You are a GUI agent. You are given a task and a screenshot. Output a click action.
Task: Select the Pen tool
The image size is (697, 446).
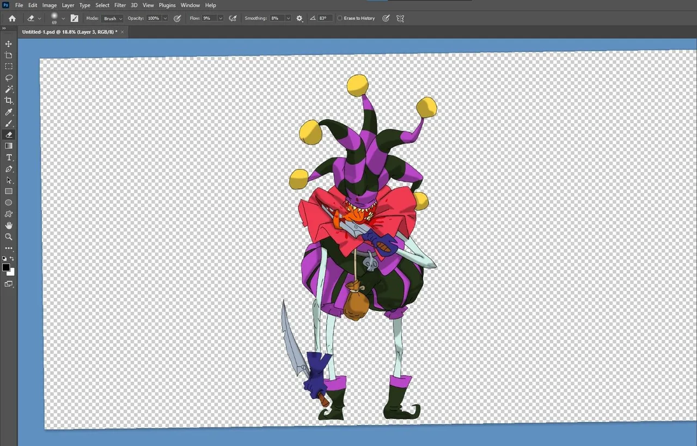[9, 169]
